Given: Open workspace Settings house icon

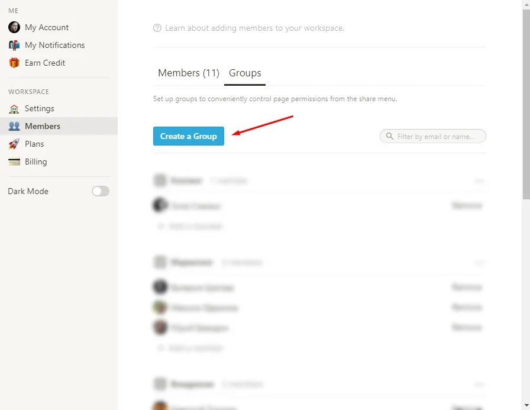Looking at the screenshot, I should point(14,108).
